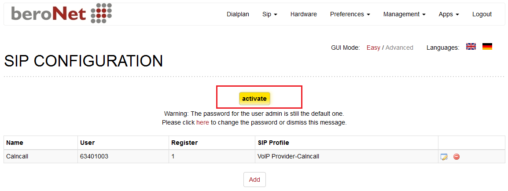Delete the Calncall SIP entry
508x191 pixels.
tap(456, 157)
